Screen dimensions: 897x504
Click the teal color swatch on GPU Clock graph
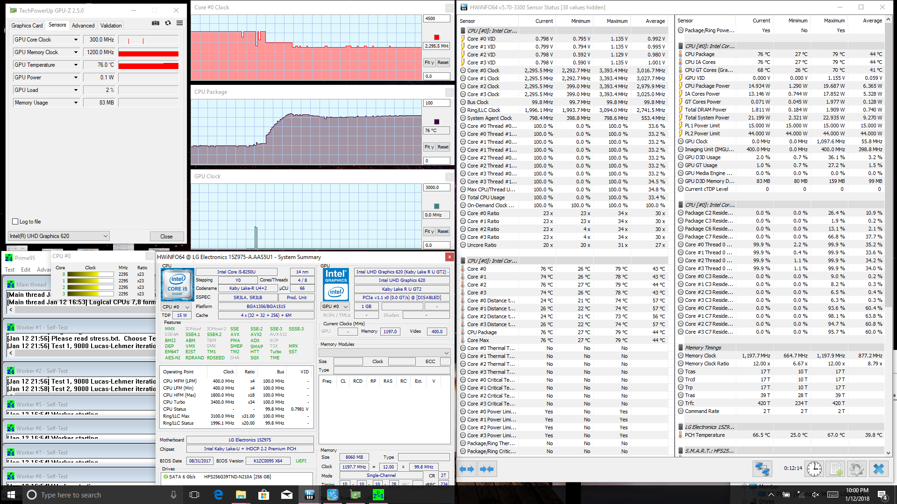pyautogui.click(x=437, y=206)
